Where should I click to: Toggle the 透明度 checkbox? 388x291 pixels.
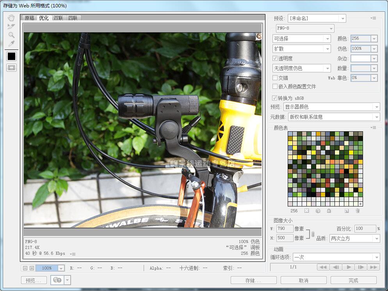[275, 58]
